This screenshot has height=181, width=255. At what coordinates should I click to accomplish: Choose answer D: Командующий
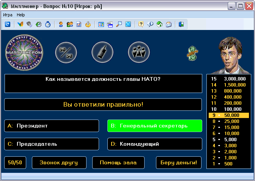click(154, 144)
